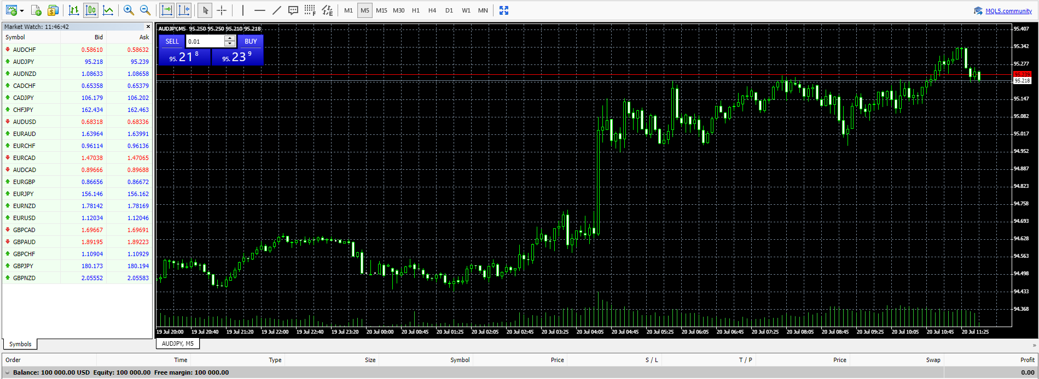Collapse the Balance summary row arrow

coord(8,372)
